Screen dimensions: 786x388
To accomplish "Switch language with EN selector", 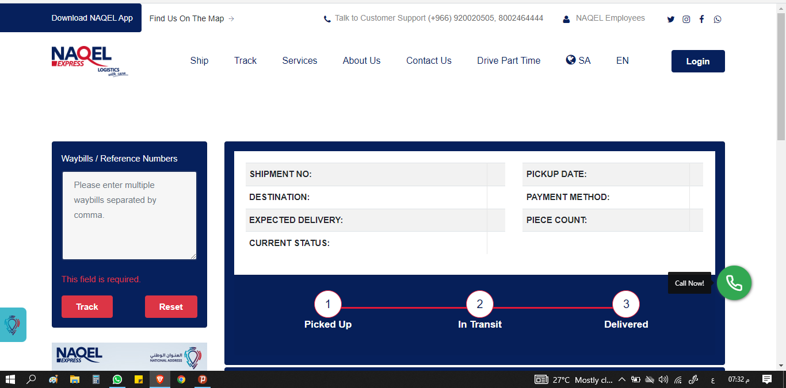I will pyautogui.click(x=623, y=60).
